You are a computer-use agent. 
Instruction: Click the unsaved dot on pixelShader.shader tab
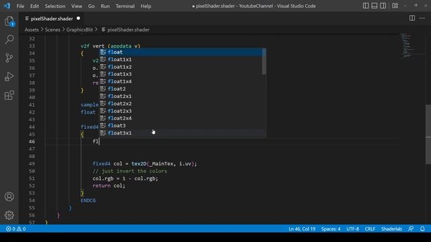[78, 18]
